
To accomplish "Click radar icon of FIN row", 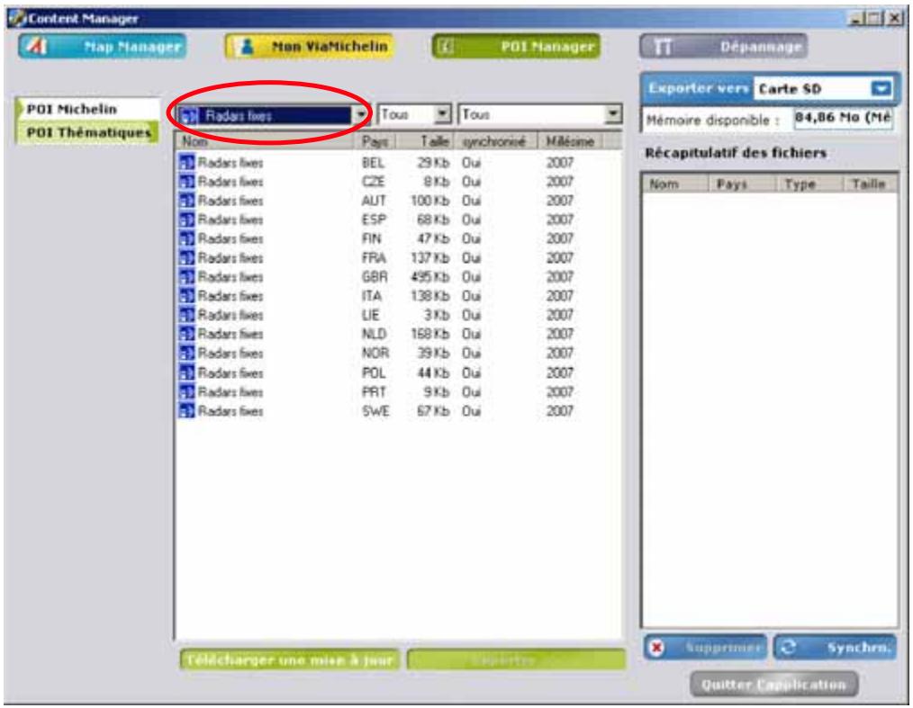I will tap(187, 238).
